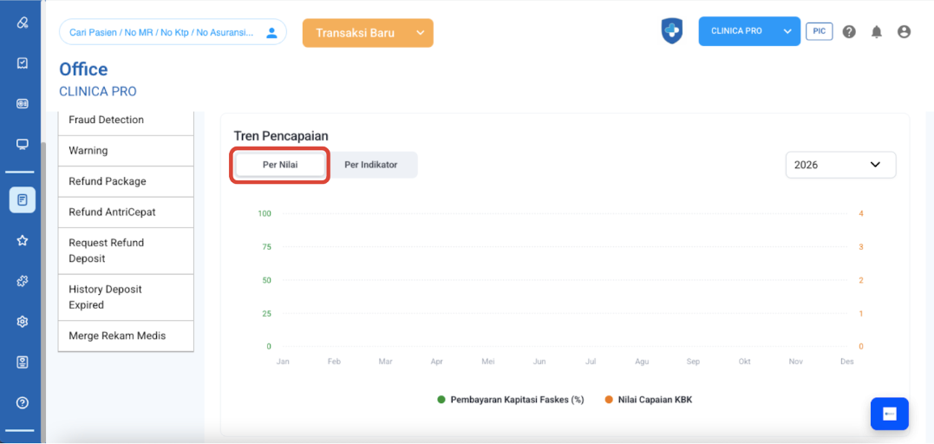Select the star icon in sidebar
Image resolution: width=934 pixels, height=444 pixels.
point(23,241)
